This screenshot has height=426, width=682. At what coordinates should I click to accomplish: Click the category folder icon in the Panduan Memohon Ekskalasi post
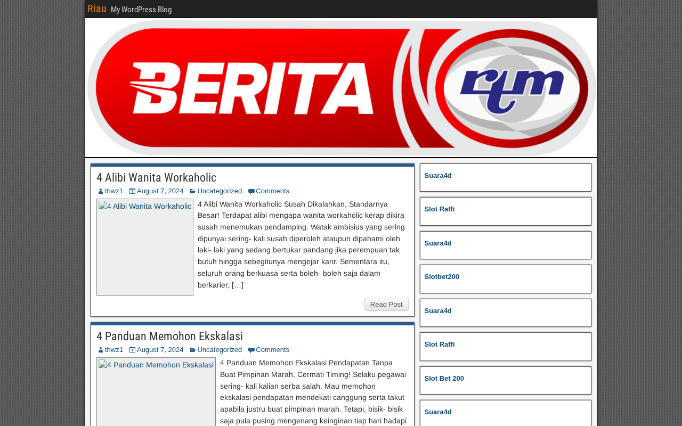[x=193, y=350]
